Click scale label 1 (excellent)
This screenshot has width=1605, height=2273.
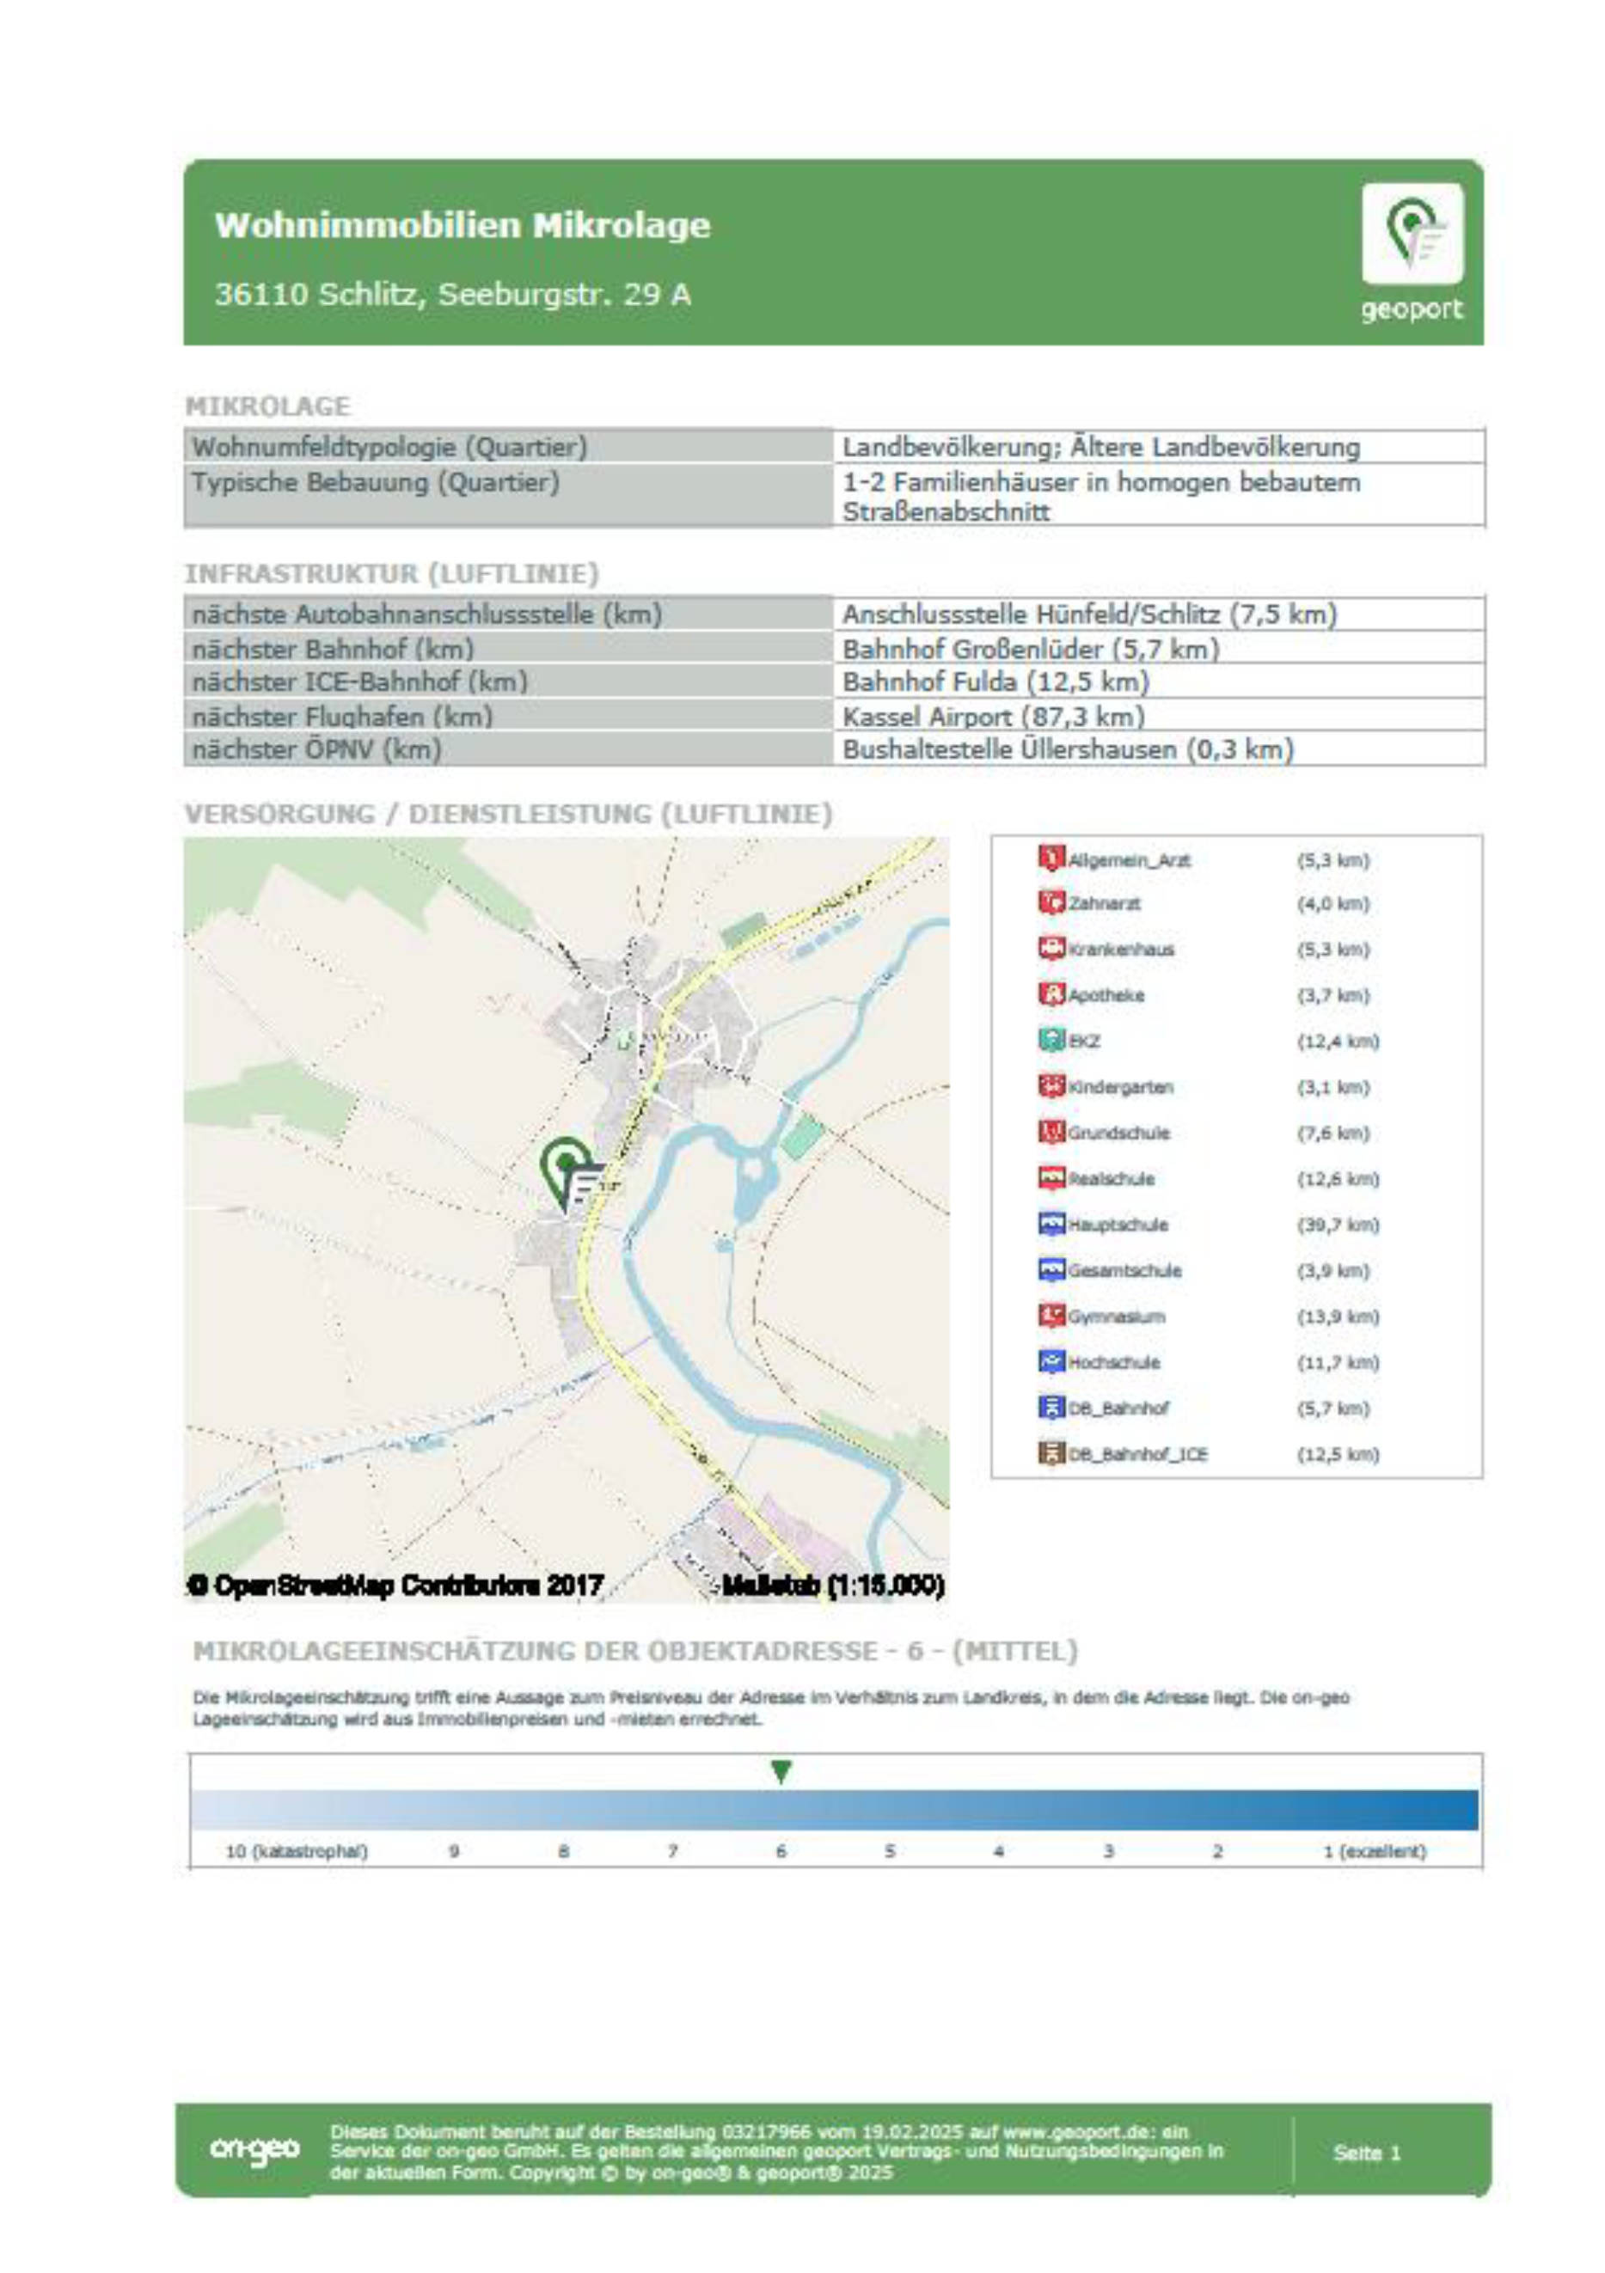point(1375,1851)
